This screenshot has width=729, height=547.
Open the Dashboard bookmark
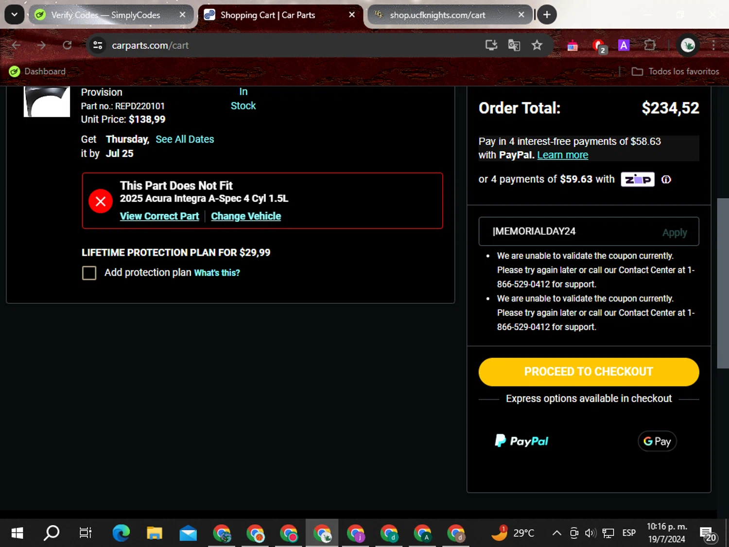[x=37, y=71]
